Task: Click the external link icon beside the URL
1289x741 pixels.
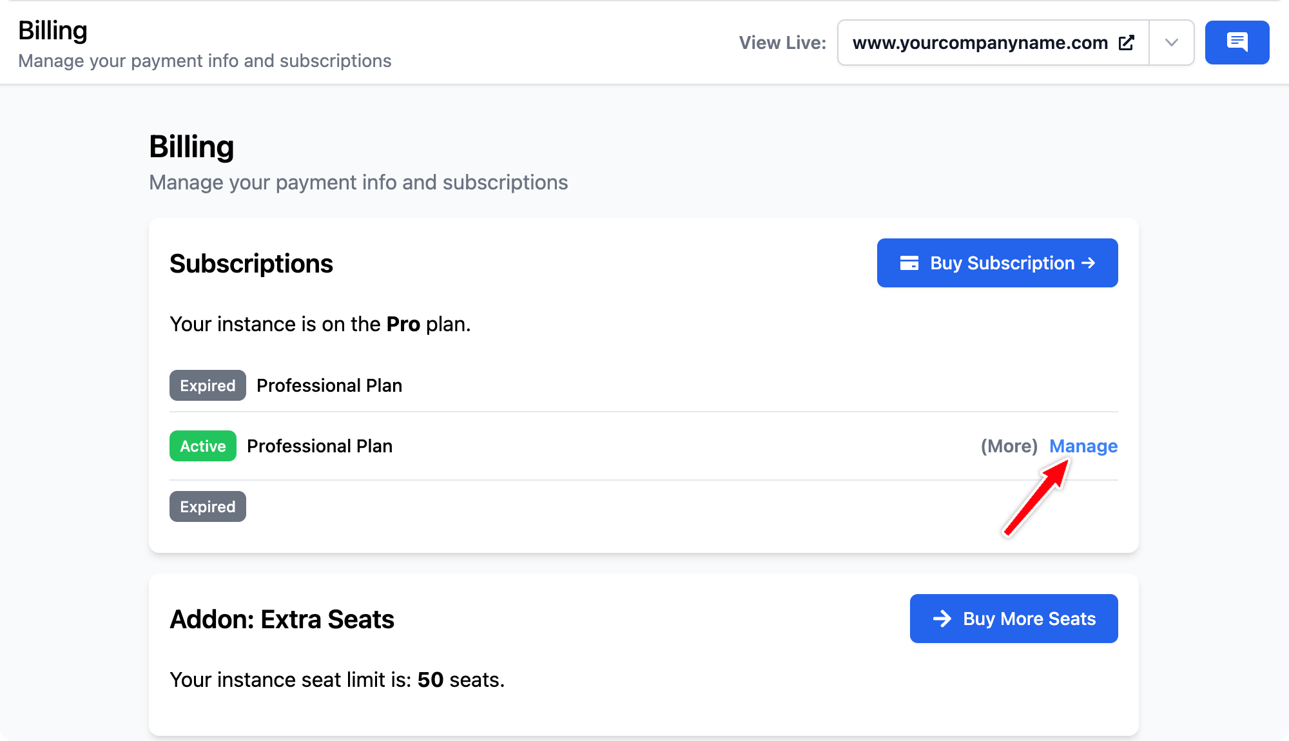Action: 1127,43
